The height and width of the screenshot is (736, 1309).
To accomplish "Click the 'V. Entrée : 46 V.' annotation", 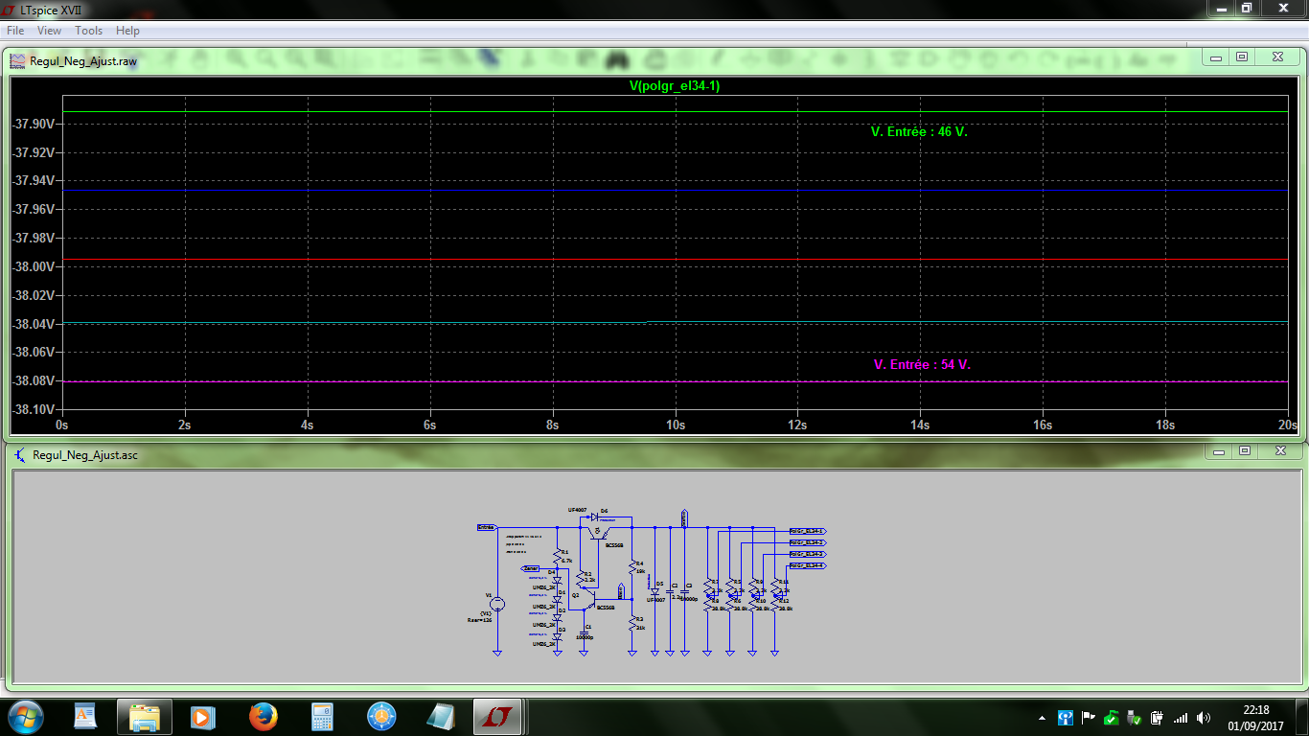I will pyautogui.click(x=919, y=132).
